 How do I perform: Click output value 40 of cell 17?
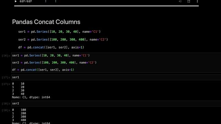coord(22,94)
